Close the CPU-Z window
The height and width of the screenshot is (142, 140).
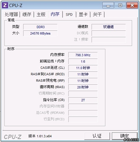pyautogui.click(x=132, y=5)
